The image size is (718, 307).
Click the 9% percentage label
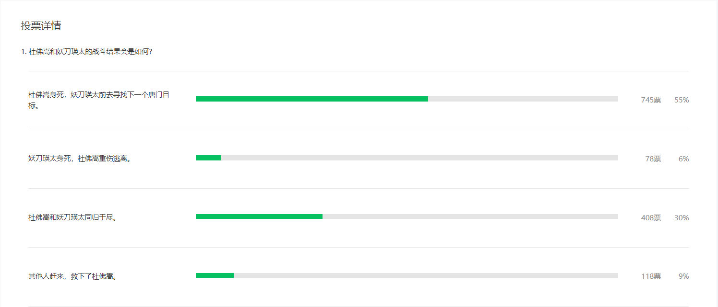coord(684,276)
